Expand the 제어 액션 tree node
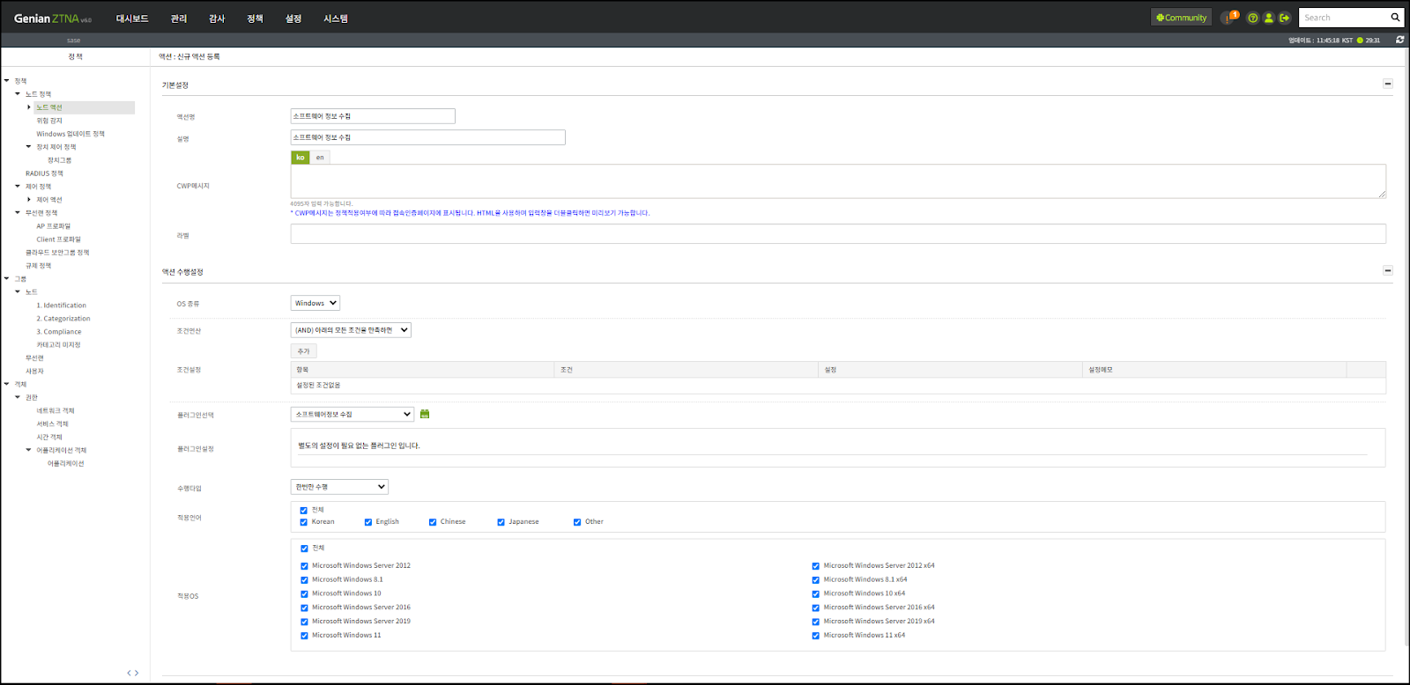Image resolution: width=1410 pixels, height=685 pixels. coord(29,200)
